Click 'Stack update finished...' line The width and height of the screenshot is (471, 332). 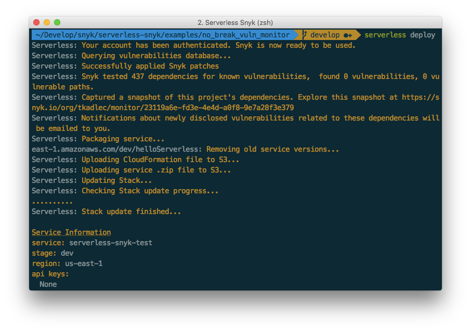(x=107, y=211)
